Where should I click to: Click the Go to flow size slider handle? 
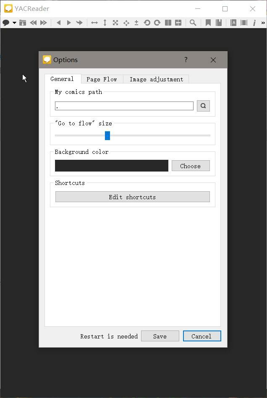(107, 135)
